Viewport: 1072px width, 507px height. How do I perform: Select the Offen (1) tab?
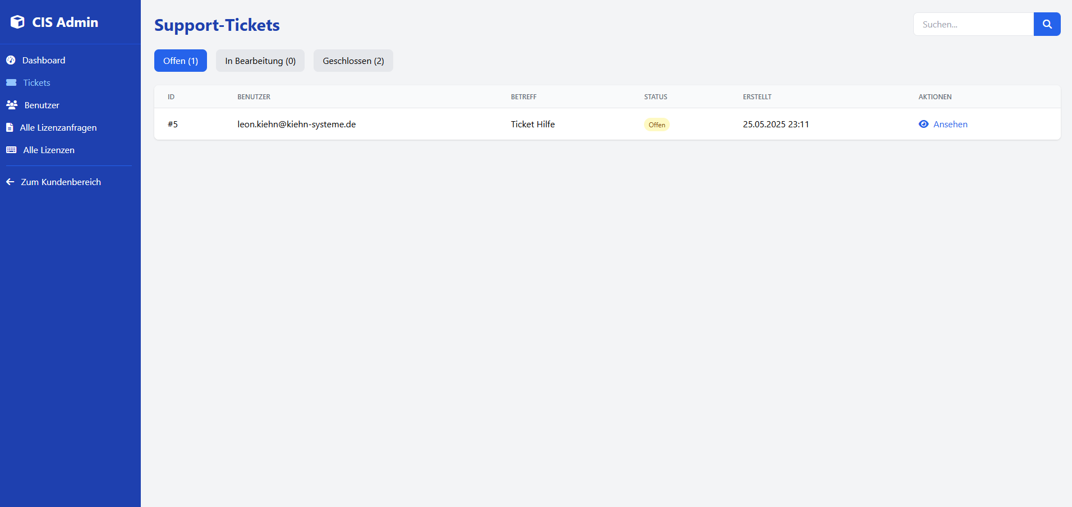[x=181, y=61]
